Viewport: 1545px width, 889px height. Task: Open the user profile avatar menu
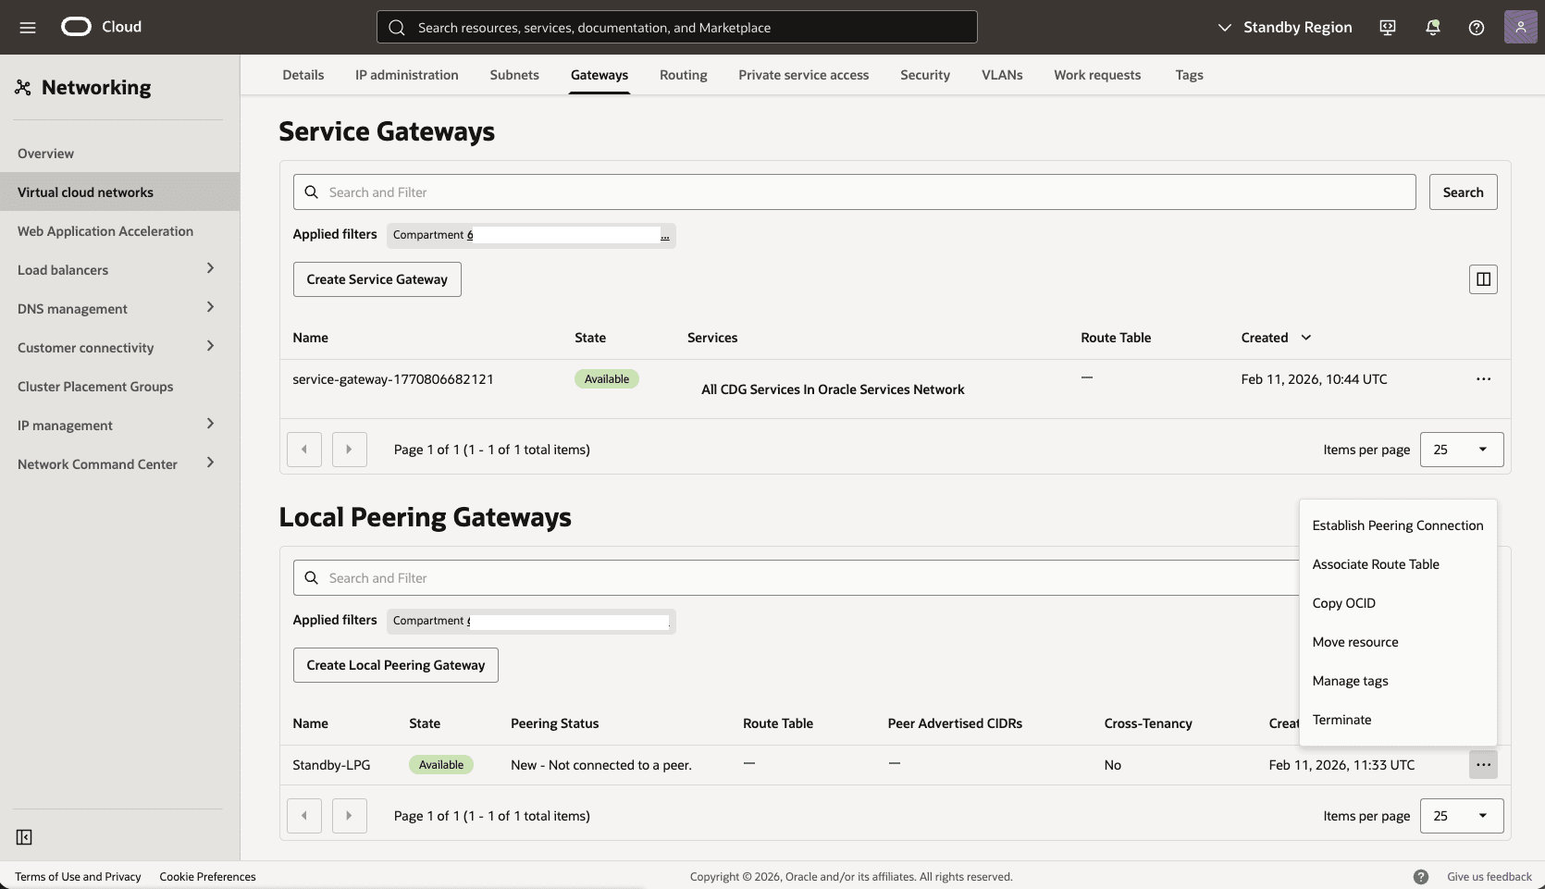point(1519,27)
